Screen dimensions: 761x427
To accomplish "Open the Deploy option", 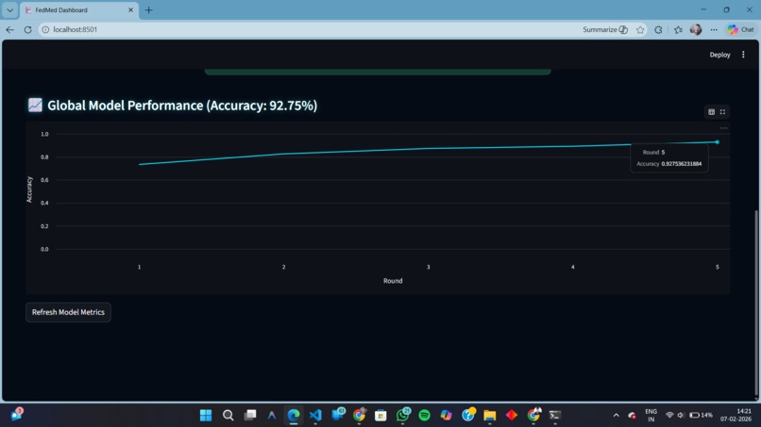I will [x=719, y=55].
